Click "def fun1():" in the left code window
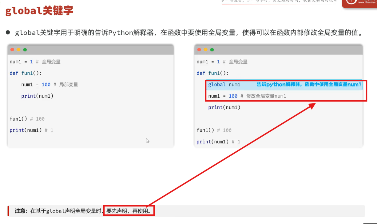The height and width of the screenshot is (224, 377). (25, 73)
